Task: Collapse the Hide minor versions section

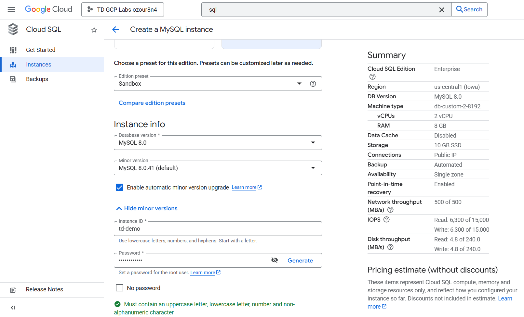Action: click(x=147, y=208)
